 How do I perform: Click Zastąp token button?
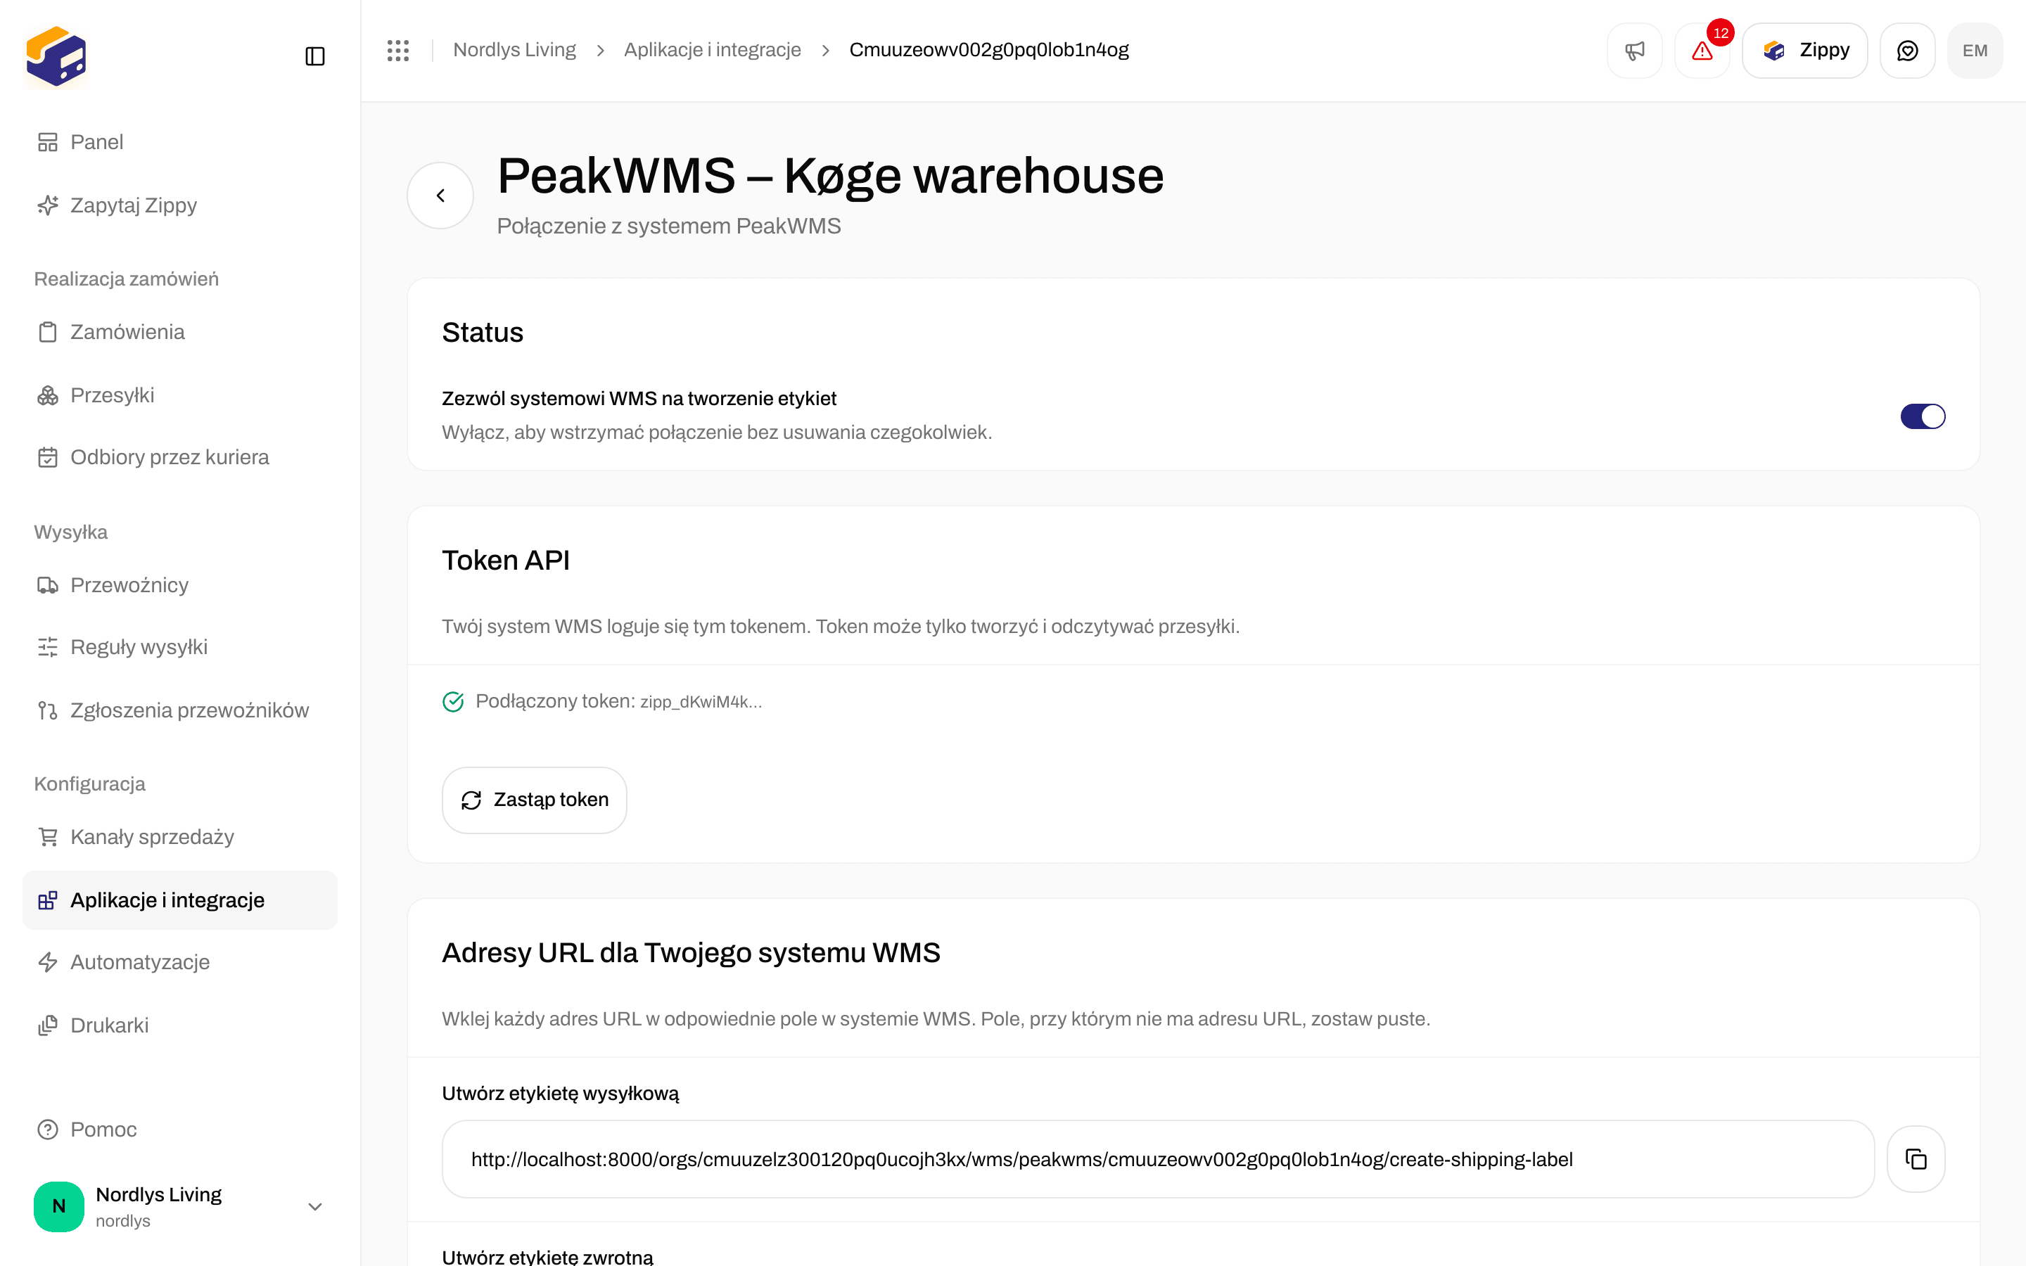tap(534, 800)
